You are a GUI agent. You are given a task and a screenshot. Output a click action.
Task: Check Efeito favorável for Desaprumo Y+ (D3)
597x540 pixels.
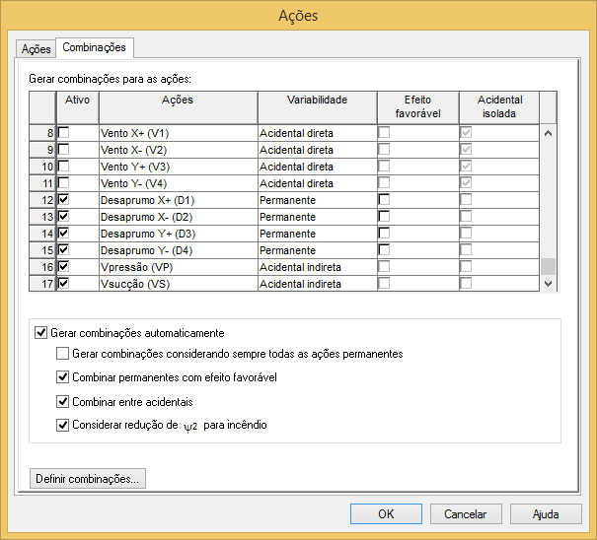(384, 234)
